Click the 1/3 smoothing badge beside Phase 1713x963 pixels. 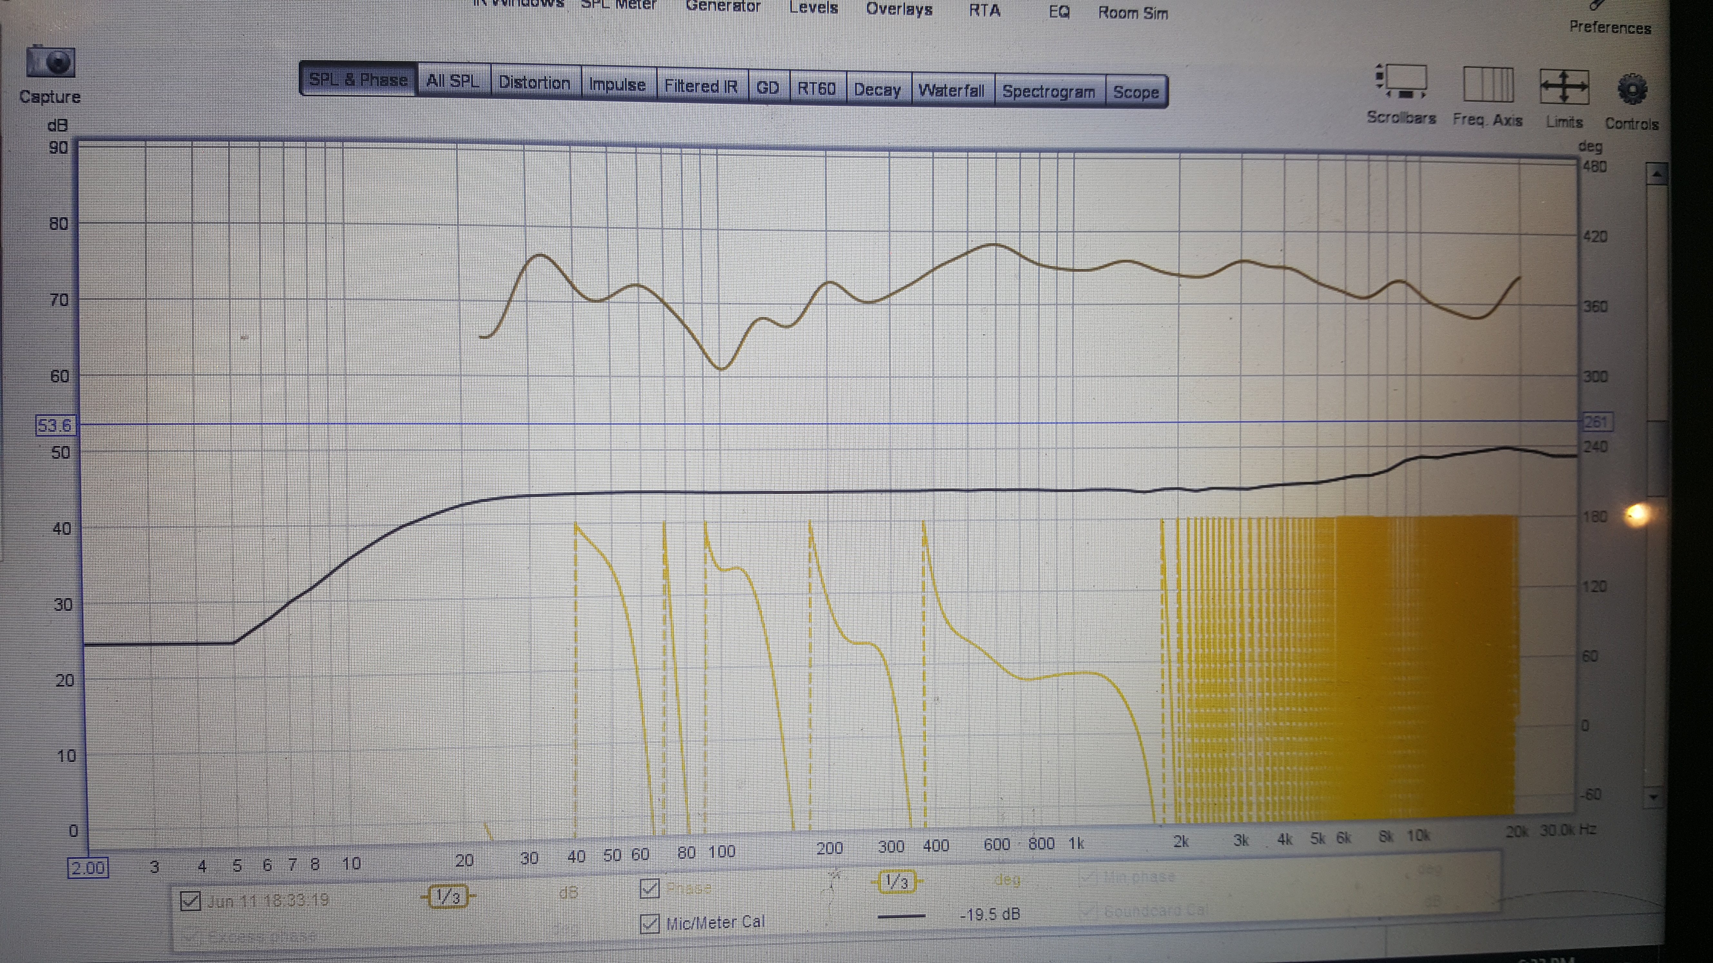coord(896,882)
